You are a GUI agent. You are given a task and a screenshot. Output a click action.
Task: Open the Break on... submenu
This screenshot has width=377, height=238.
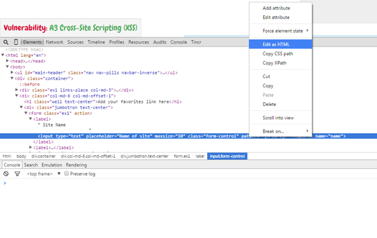tap(280, 131)
